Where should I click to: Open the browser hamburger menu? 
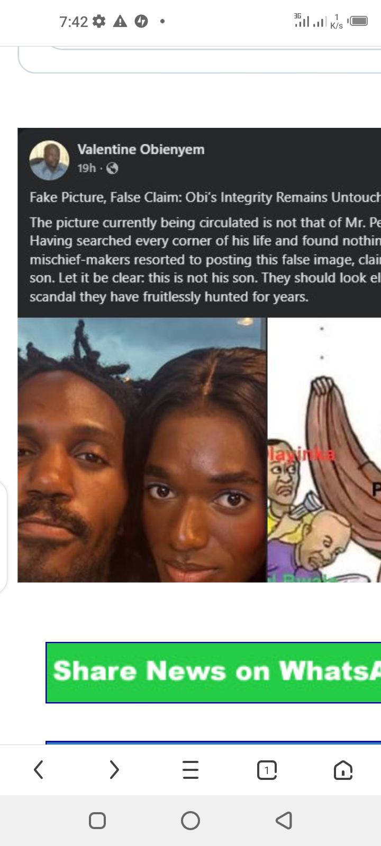190,770
